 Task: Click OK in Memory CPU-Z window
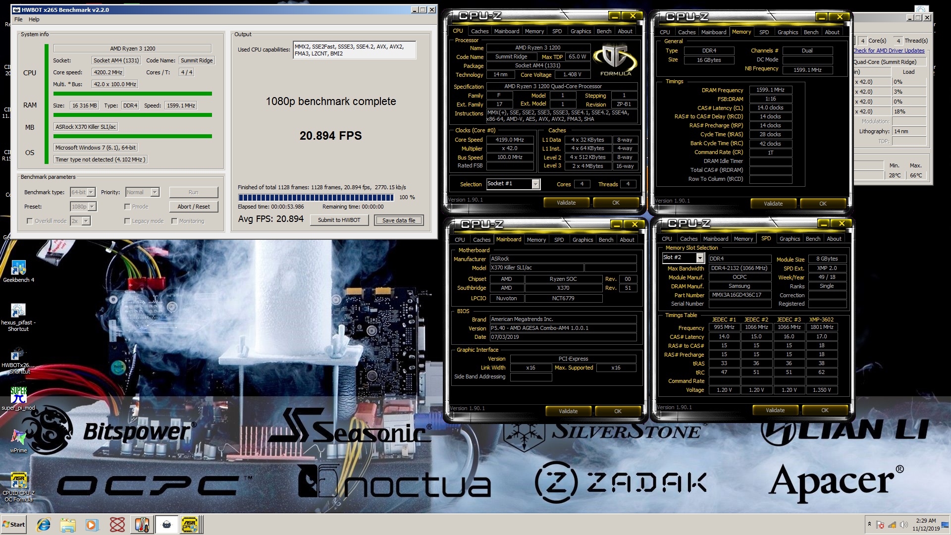[x=823, y=204]
